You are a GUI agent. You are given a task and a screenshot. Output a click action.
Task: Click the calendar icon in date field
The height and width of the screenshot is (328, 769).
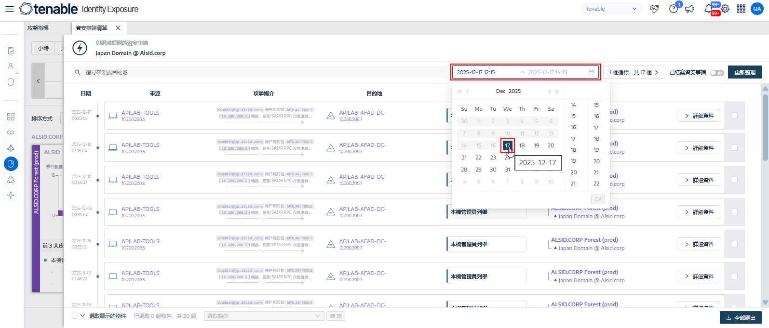591,72
